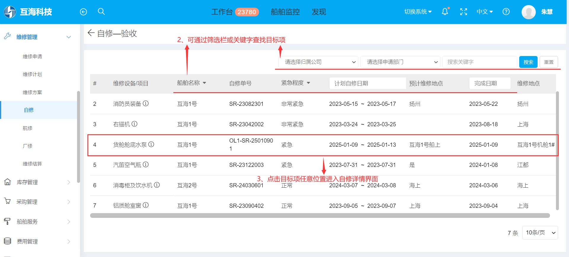Open 请选择归属公司 dropdown
The image size is (569, 257).
(x=318, y=62)
